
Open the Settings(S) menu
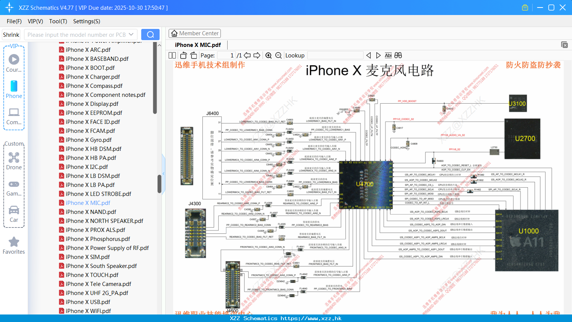point(87,21)
